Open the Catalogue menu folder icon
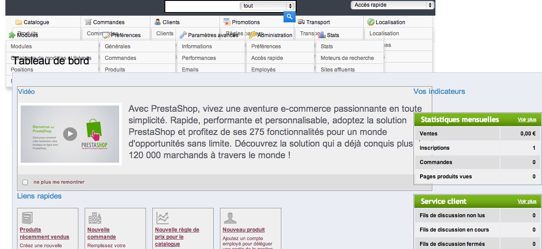 click(x=19, y=22)
